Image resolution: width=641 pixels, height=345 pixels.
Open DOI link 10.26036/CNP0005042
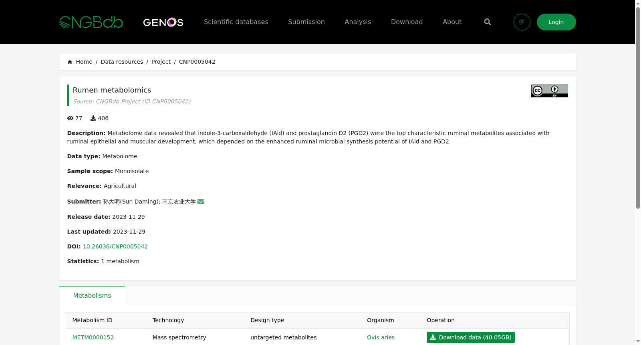(x=115, y=246)
